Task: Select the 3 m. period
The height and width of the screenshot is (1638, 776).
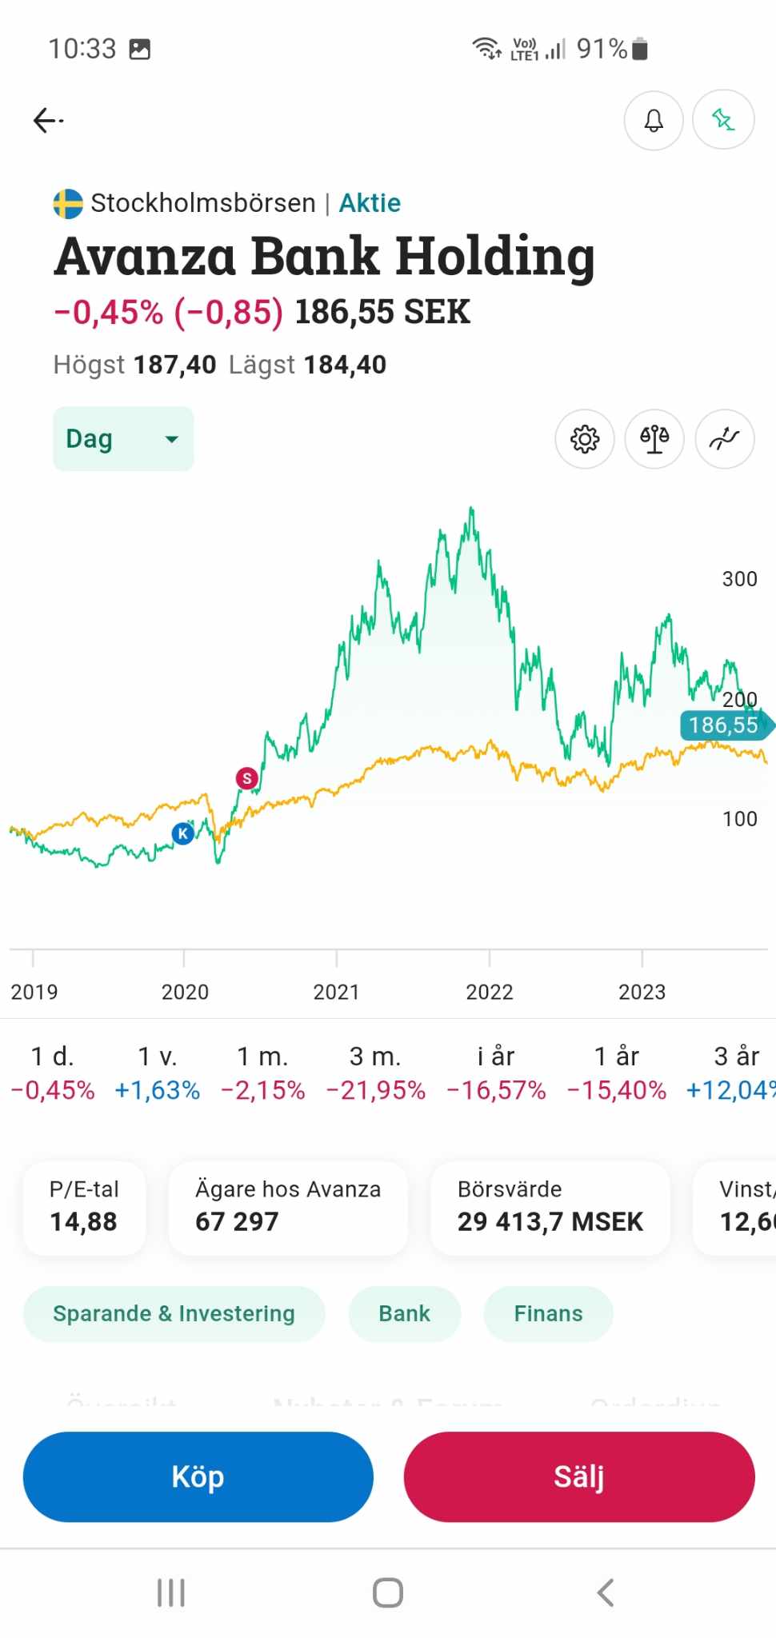Action: click(x=375, y=1073)
